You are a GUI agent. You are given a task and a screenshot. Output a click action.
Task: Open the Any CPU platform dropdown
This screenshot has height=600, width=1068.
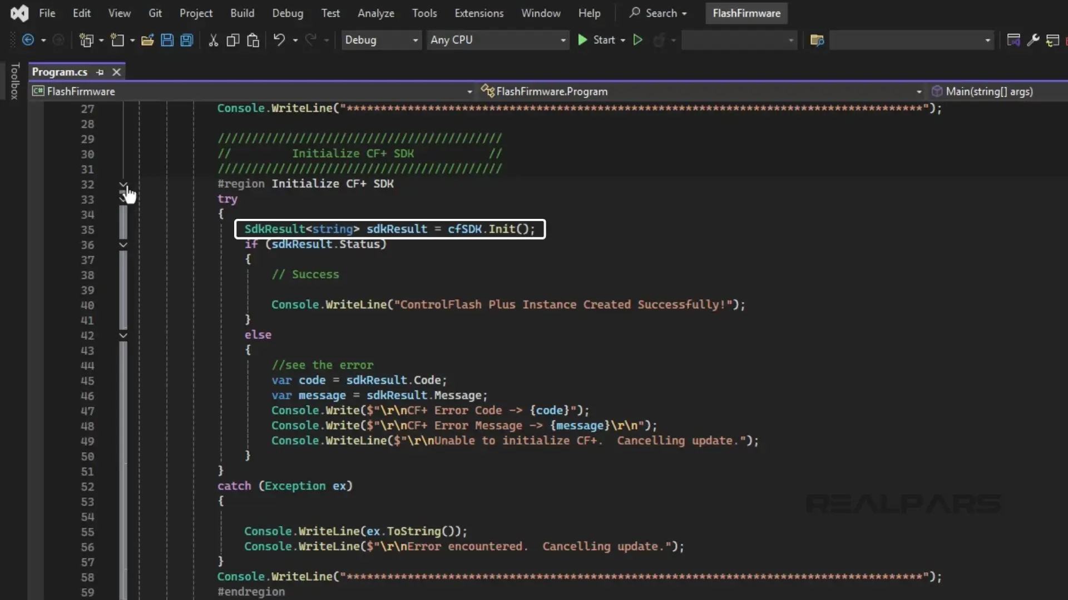point(498,40)
